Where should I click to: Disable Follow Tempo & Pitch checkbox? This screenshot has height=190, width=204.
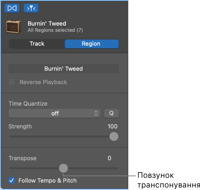tap(12, 180)
